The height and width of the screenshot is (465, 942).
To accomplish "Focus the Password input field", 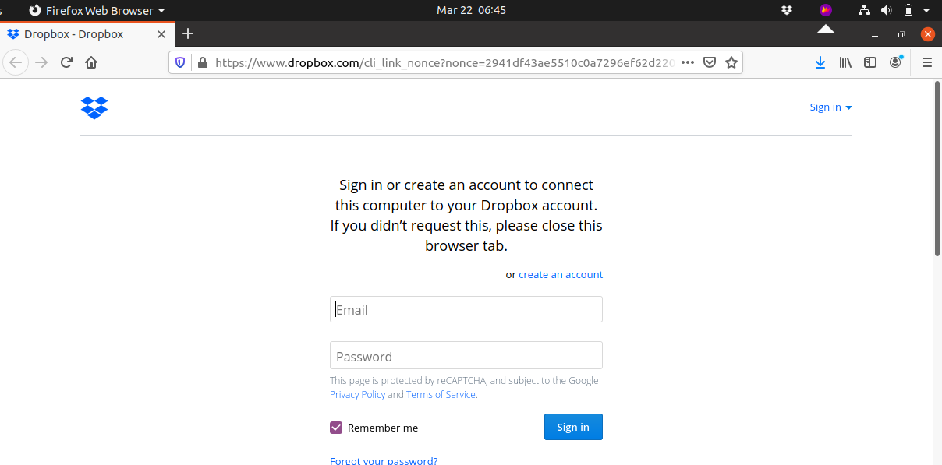I will coord(466,355).
